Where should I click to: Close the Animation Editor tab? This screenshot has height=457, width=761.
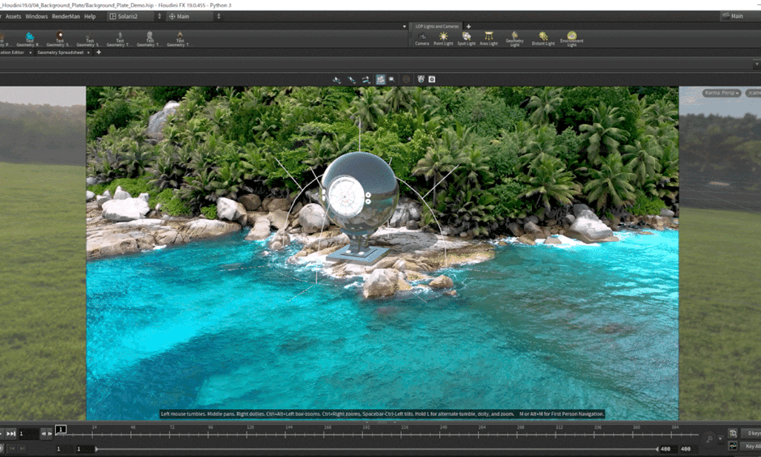click(x=30, y=53)
